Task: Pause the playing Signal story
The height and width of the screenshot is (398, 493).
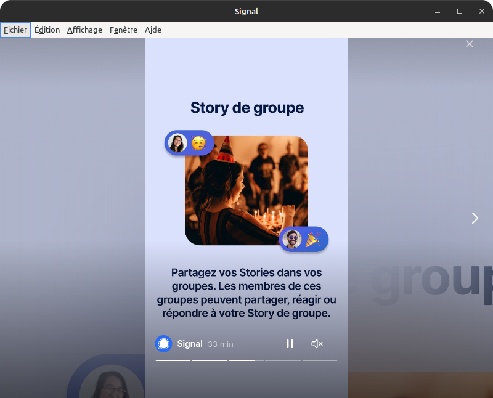Action: click(290, 344)
